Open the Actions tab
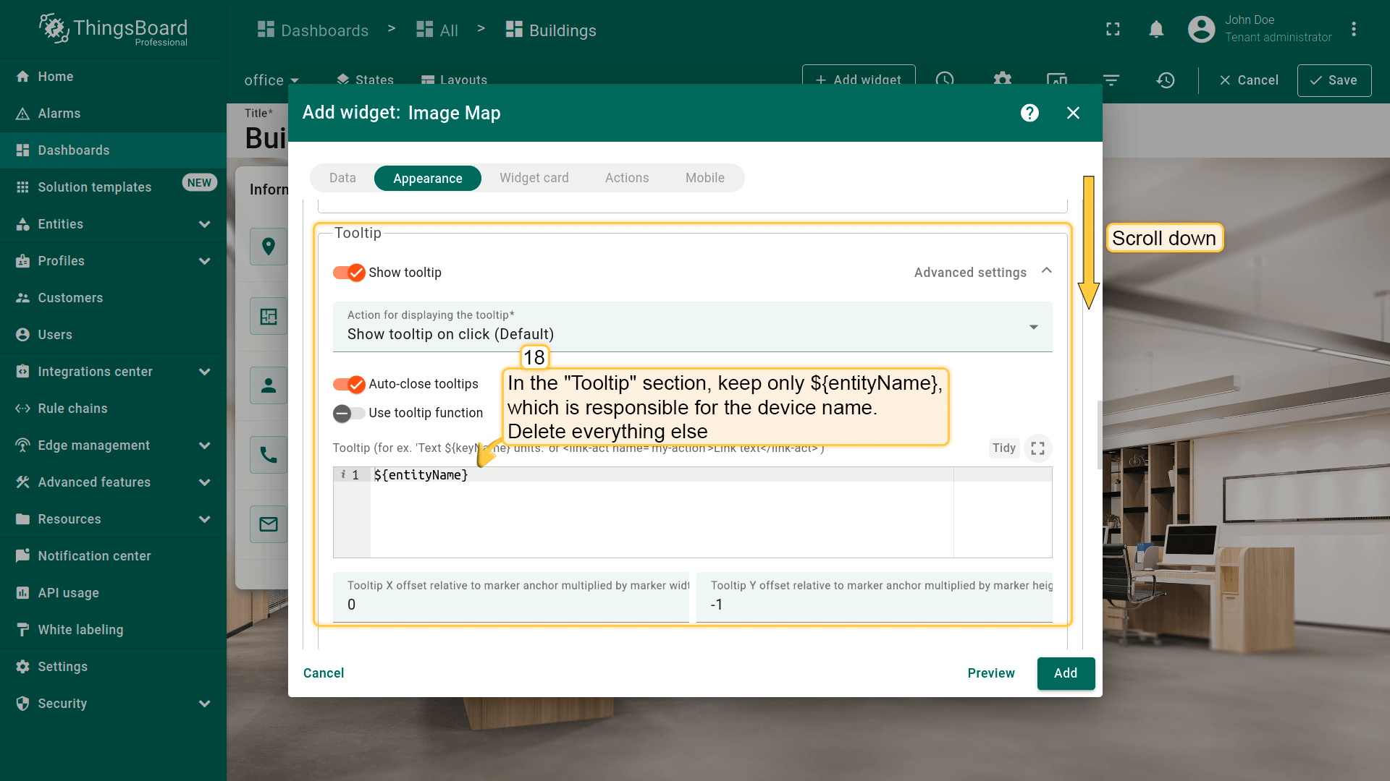The width and height of the screenshot is (1390, 781). point(626,178)
